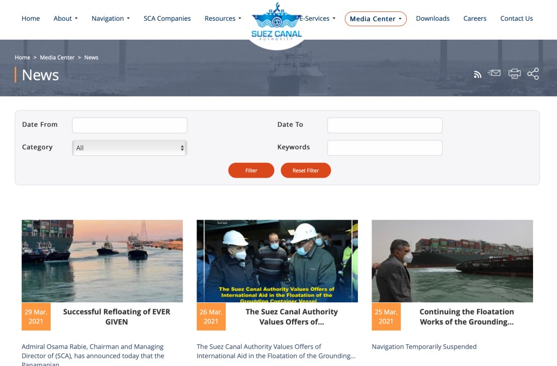Go to SCA Companies page
The image size is (557, 366).
click(167, 19)
